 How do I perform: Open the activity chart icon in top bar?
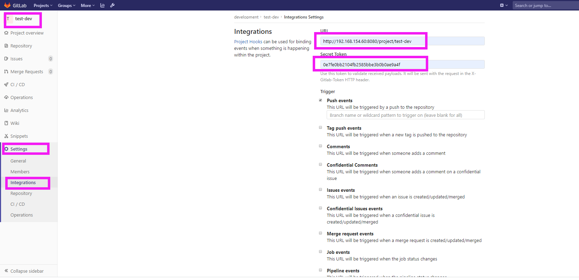(102, 5)
